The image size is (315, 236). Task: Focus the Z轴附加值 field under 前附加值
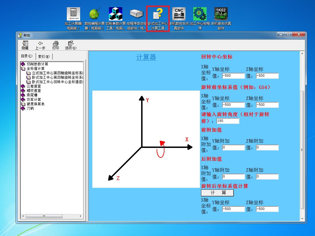(267, 147)
